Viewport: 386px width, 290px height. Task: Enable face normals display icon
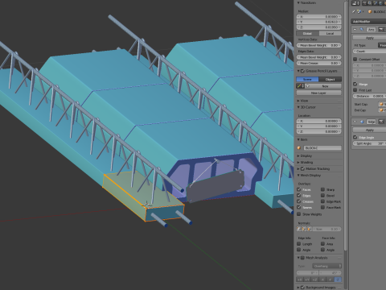point(309,229)
